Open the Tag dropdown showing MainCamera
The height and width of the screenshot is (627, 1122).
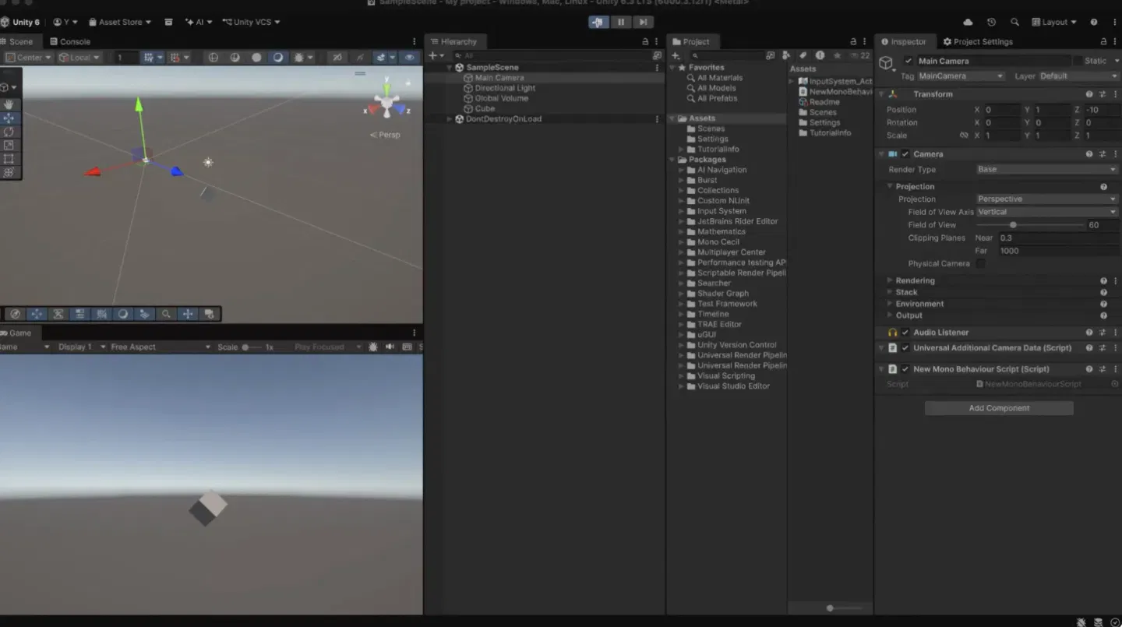coord(961,76)
